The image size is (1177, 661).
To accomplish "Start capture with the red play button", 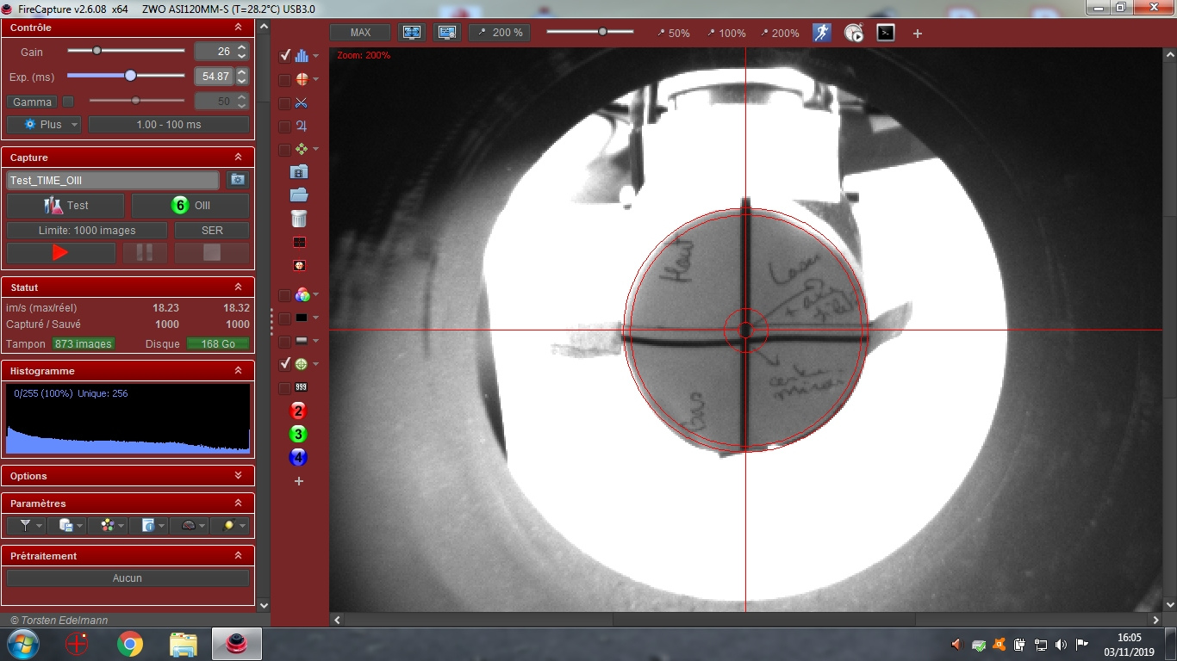I will [x=60, y=253].
